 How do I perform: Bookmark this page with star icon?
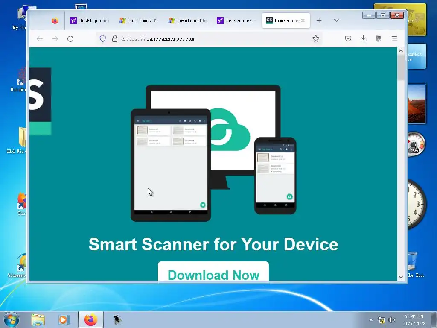315,38
